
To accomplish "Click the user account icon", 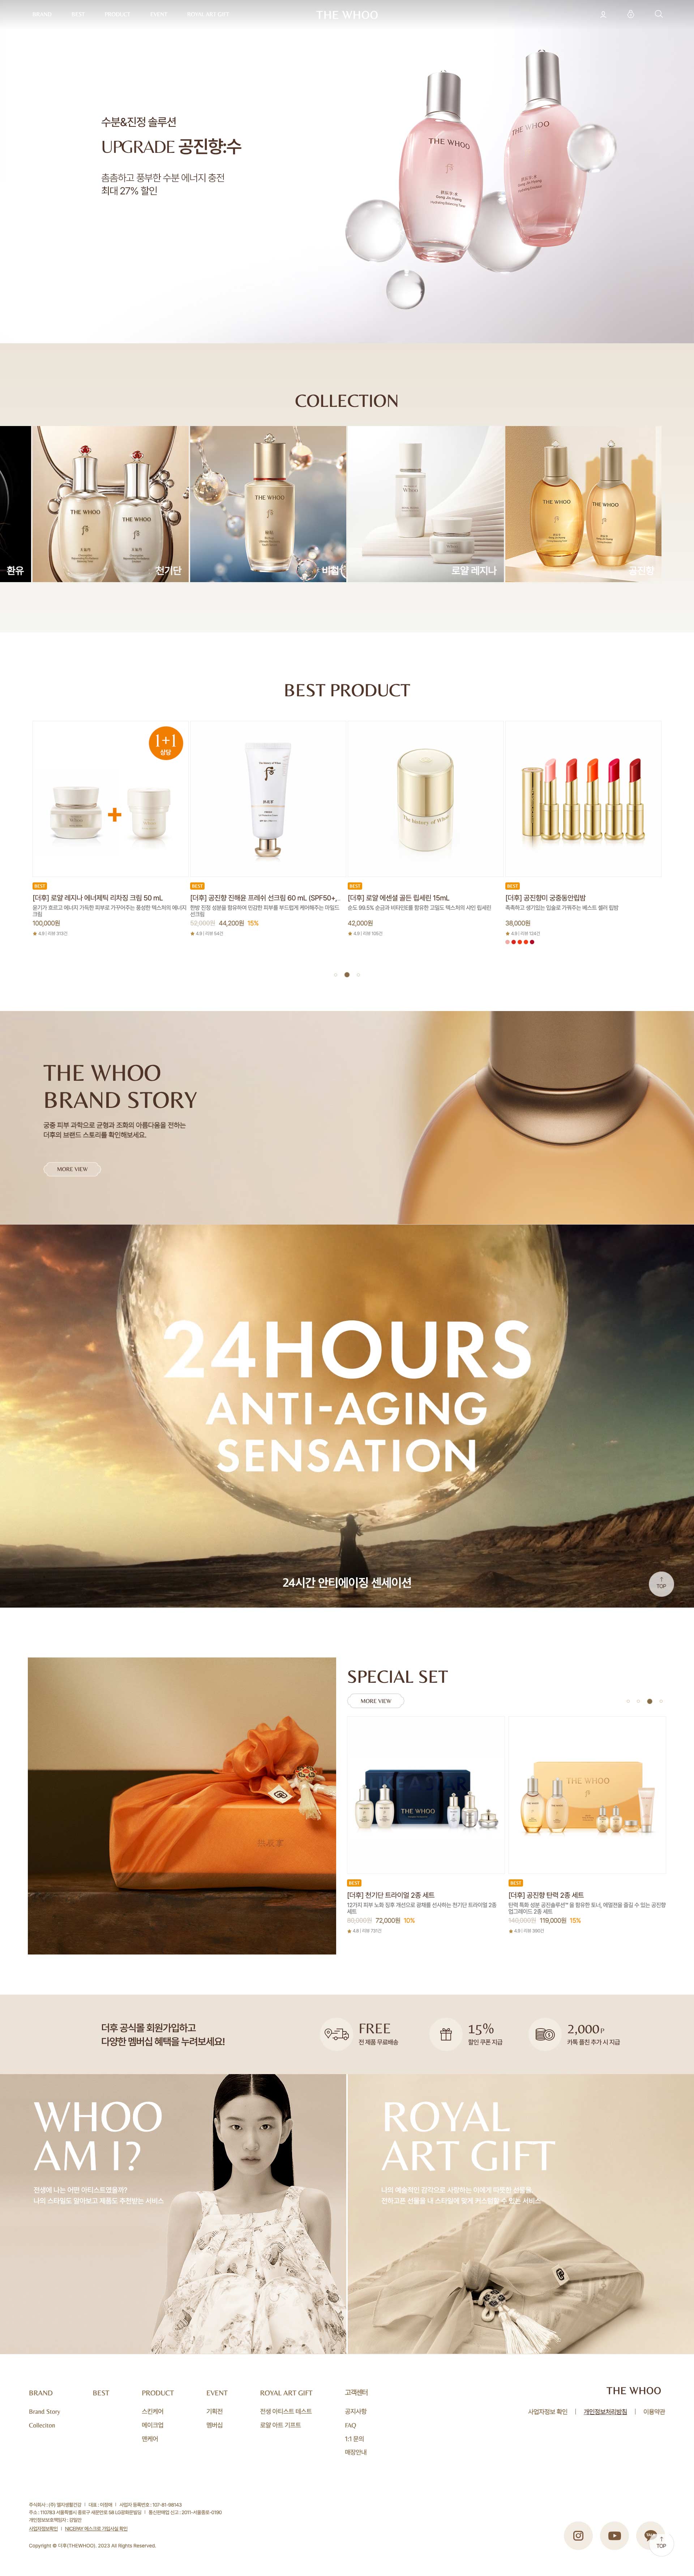I will [603, 14].
